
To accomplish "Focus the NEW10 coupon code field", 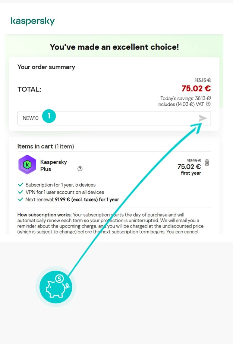I will [108, 118].
